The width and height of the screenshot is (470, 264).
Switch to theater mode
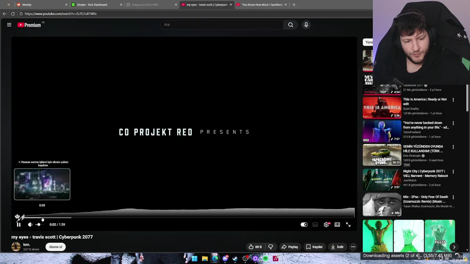pyautogui.click(x=337, y=225)
